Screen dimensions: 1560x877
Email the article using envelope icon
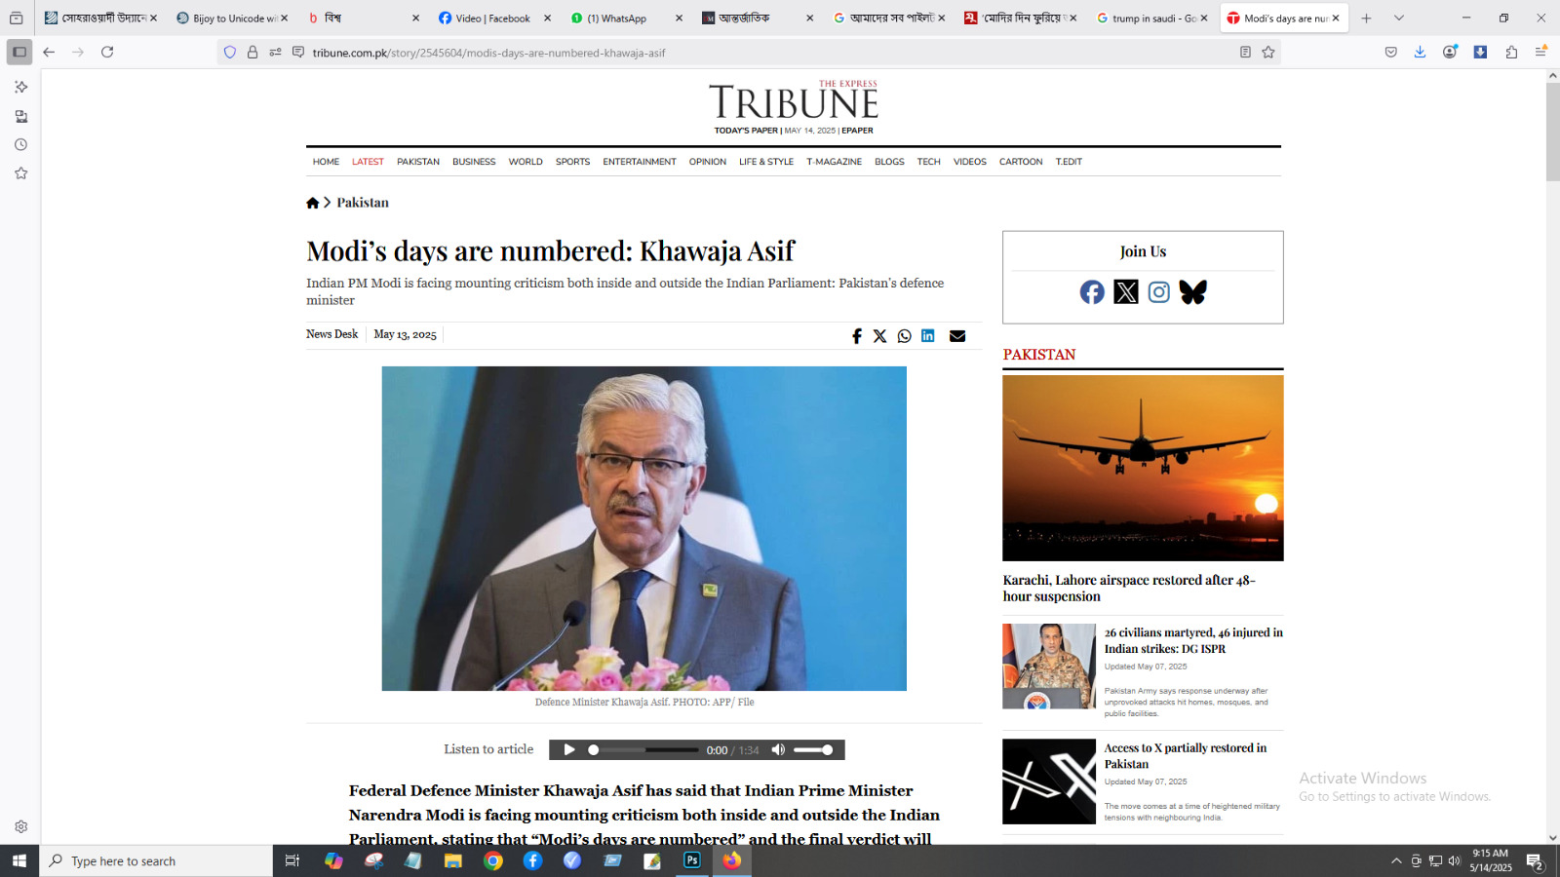click(x=957, y=336)
